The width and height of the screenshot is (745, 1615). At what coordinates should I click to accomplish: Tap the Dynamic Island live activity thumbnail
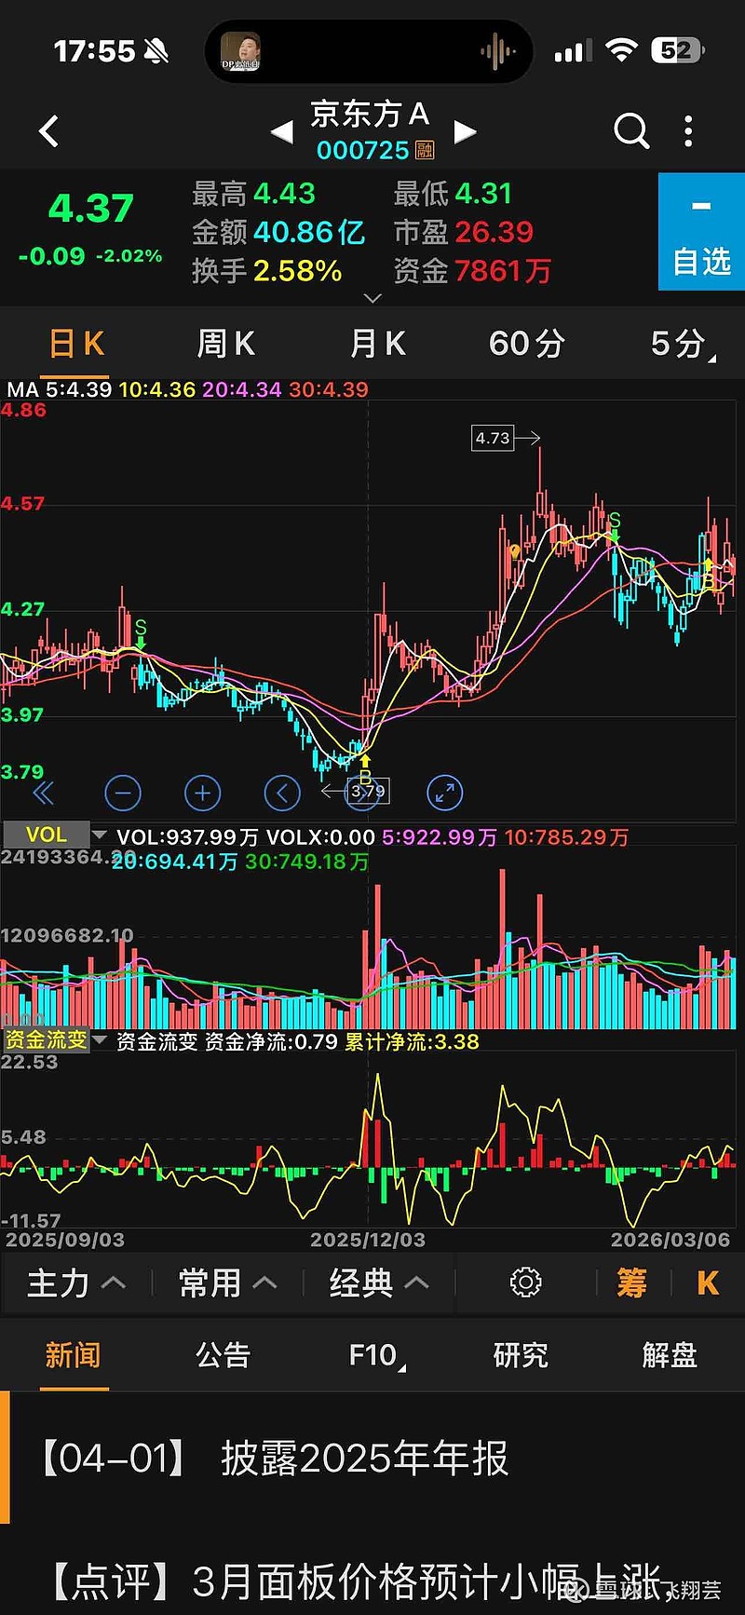tap(240, 51)
